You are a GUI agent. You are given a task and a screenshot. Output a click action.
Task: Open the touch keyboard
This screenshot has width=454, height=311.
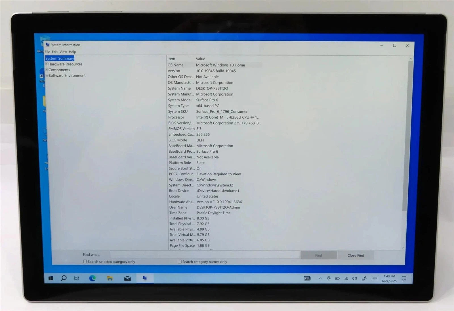pos(375,278)
